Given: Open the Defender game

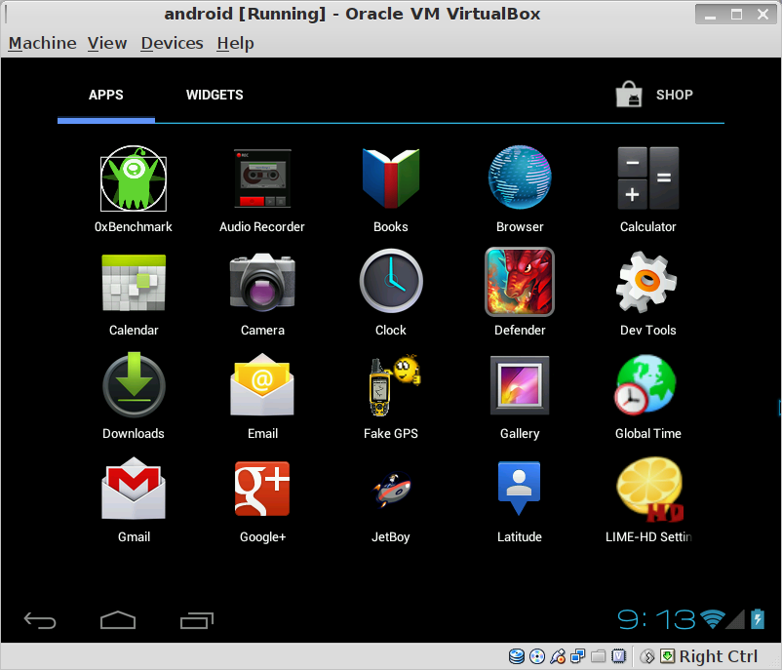Looking at the screenshot, I should point(520,281).
